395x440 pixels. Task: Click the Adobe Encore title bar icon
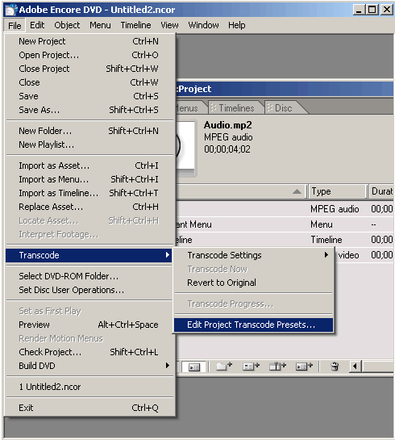(x=11, y=10)
